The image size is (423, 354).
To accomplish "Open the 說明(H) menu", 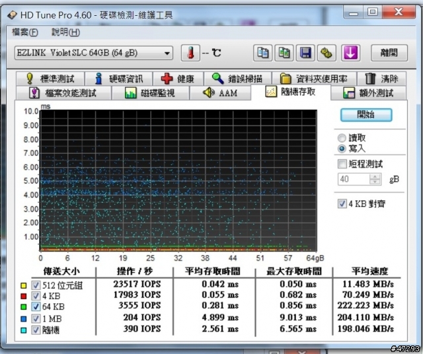I will click(65, 32).
